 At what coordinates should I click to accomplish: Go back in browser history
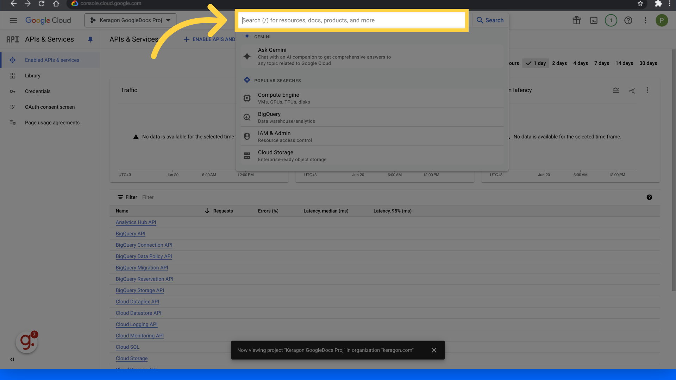[x=13, y=4]
